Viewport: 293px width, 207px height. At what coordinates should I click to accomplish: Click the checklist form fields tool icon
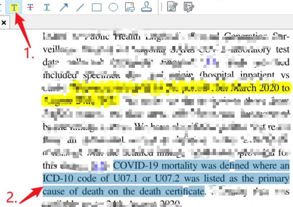189,7
